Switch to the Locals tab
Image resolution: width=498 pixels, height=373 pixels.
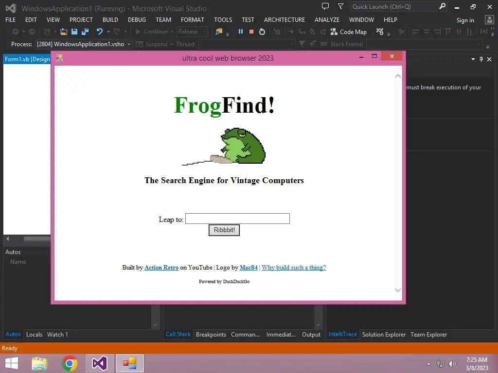pyautogui.click(x=35, y=334)
